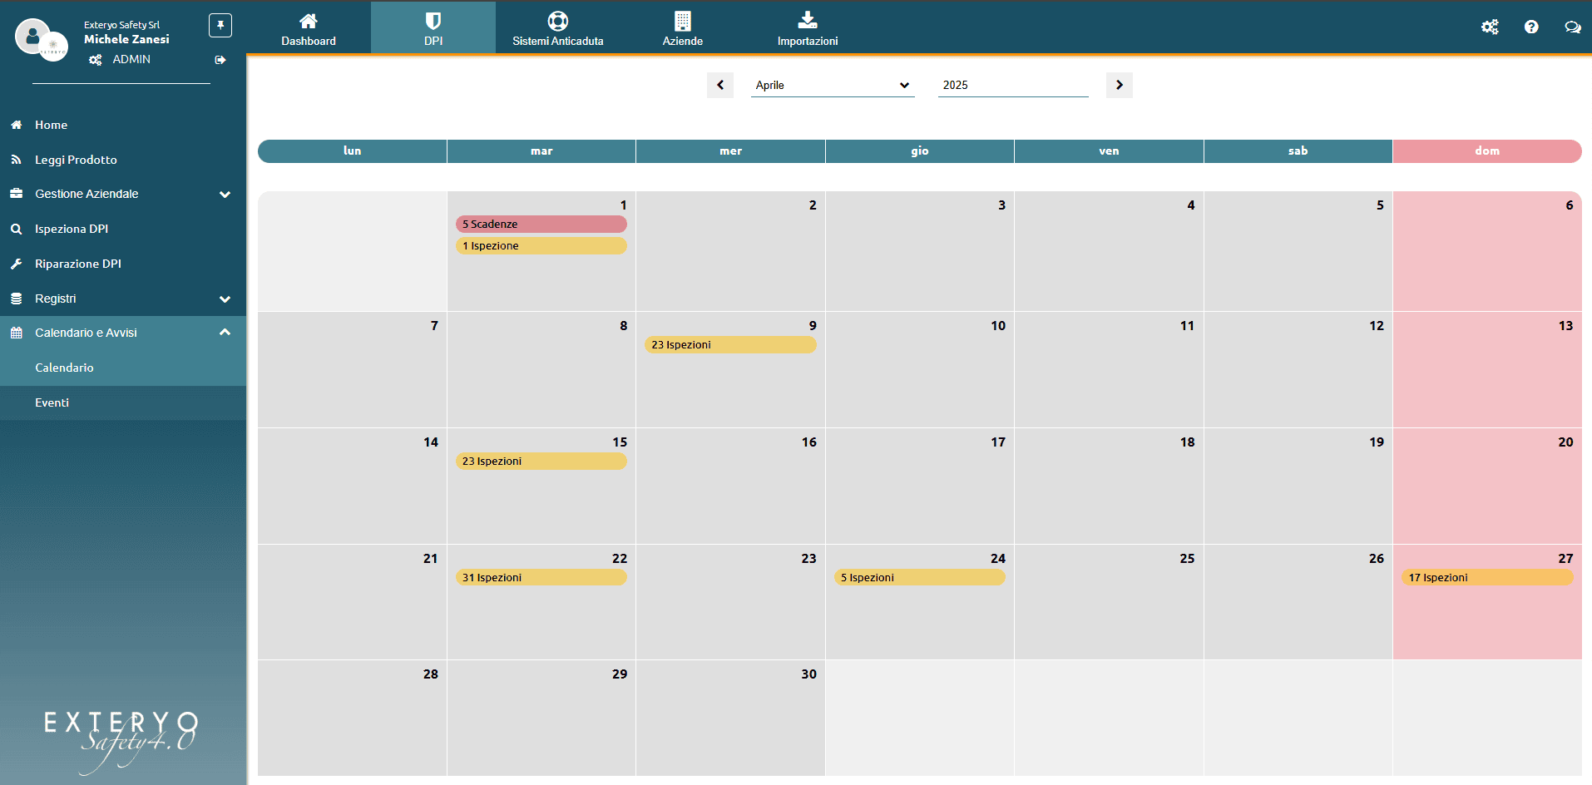
Task: Expand Gestione Aziendale chevron
Action: tap(225, 195)
